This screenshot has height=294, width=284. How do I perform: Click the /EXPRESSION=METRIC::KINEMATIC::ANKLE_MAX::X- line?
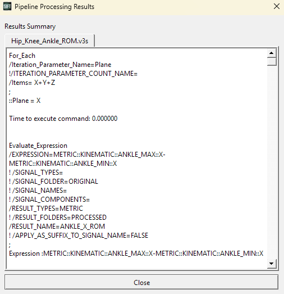[x=87, y=155]
